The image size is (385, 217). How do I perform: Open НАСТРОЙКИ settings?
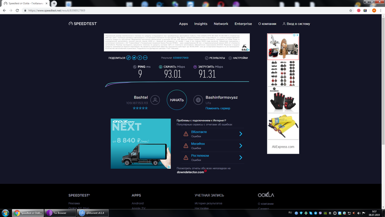point(238,58)
